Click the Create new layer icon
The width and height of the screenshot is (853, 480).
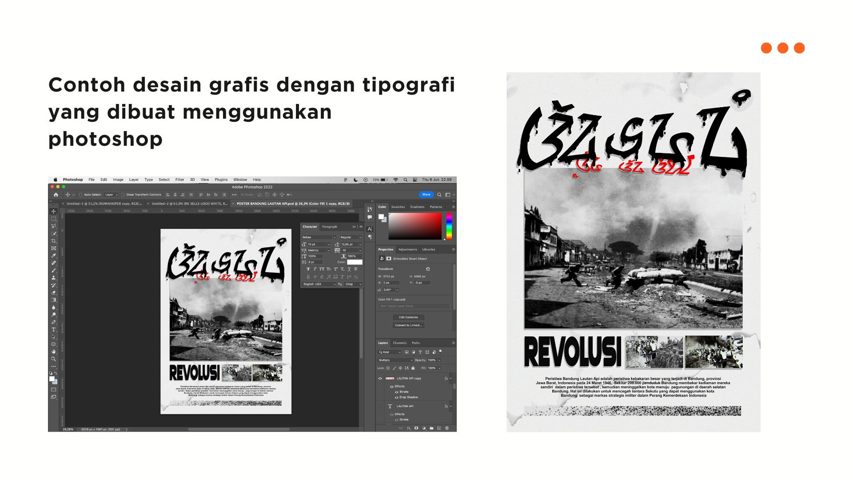(439, 428)
